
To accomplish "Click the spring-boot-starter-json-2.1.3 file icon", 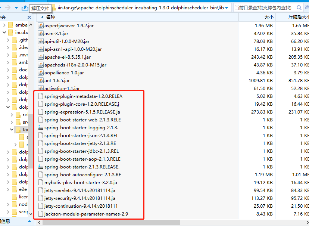I will [41, 136].
